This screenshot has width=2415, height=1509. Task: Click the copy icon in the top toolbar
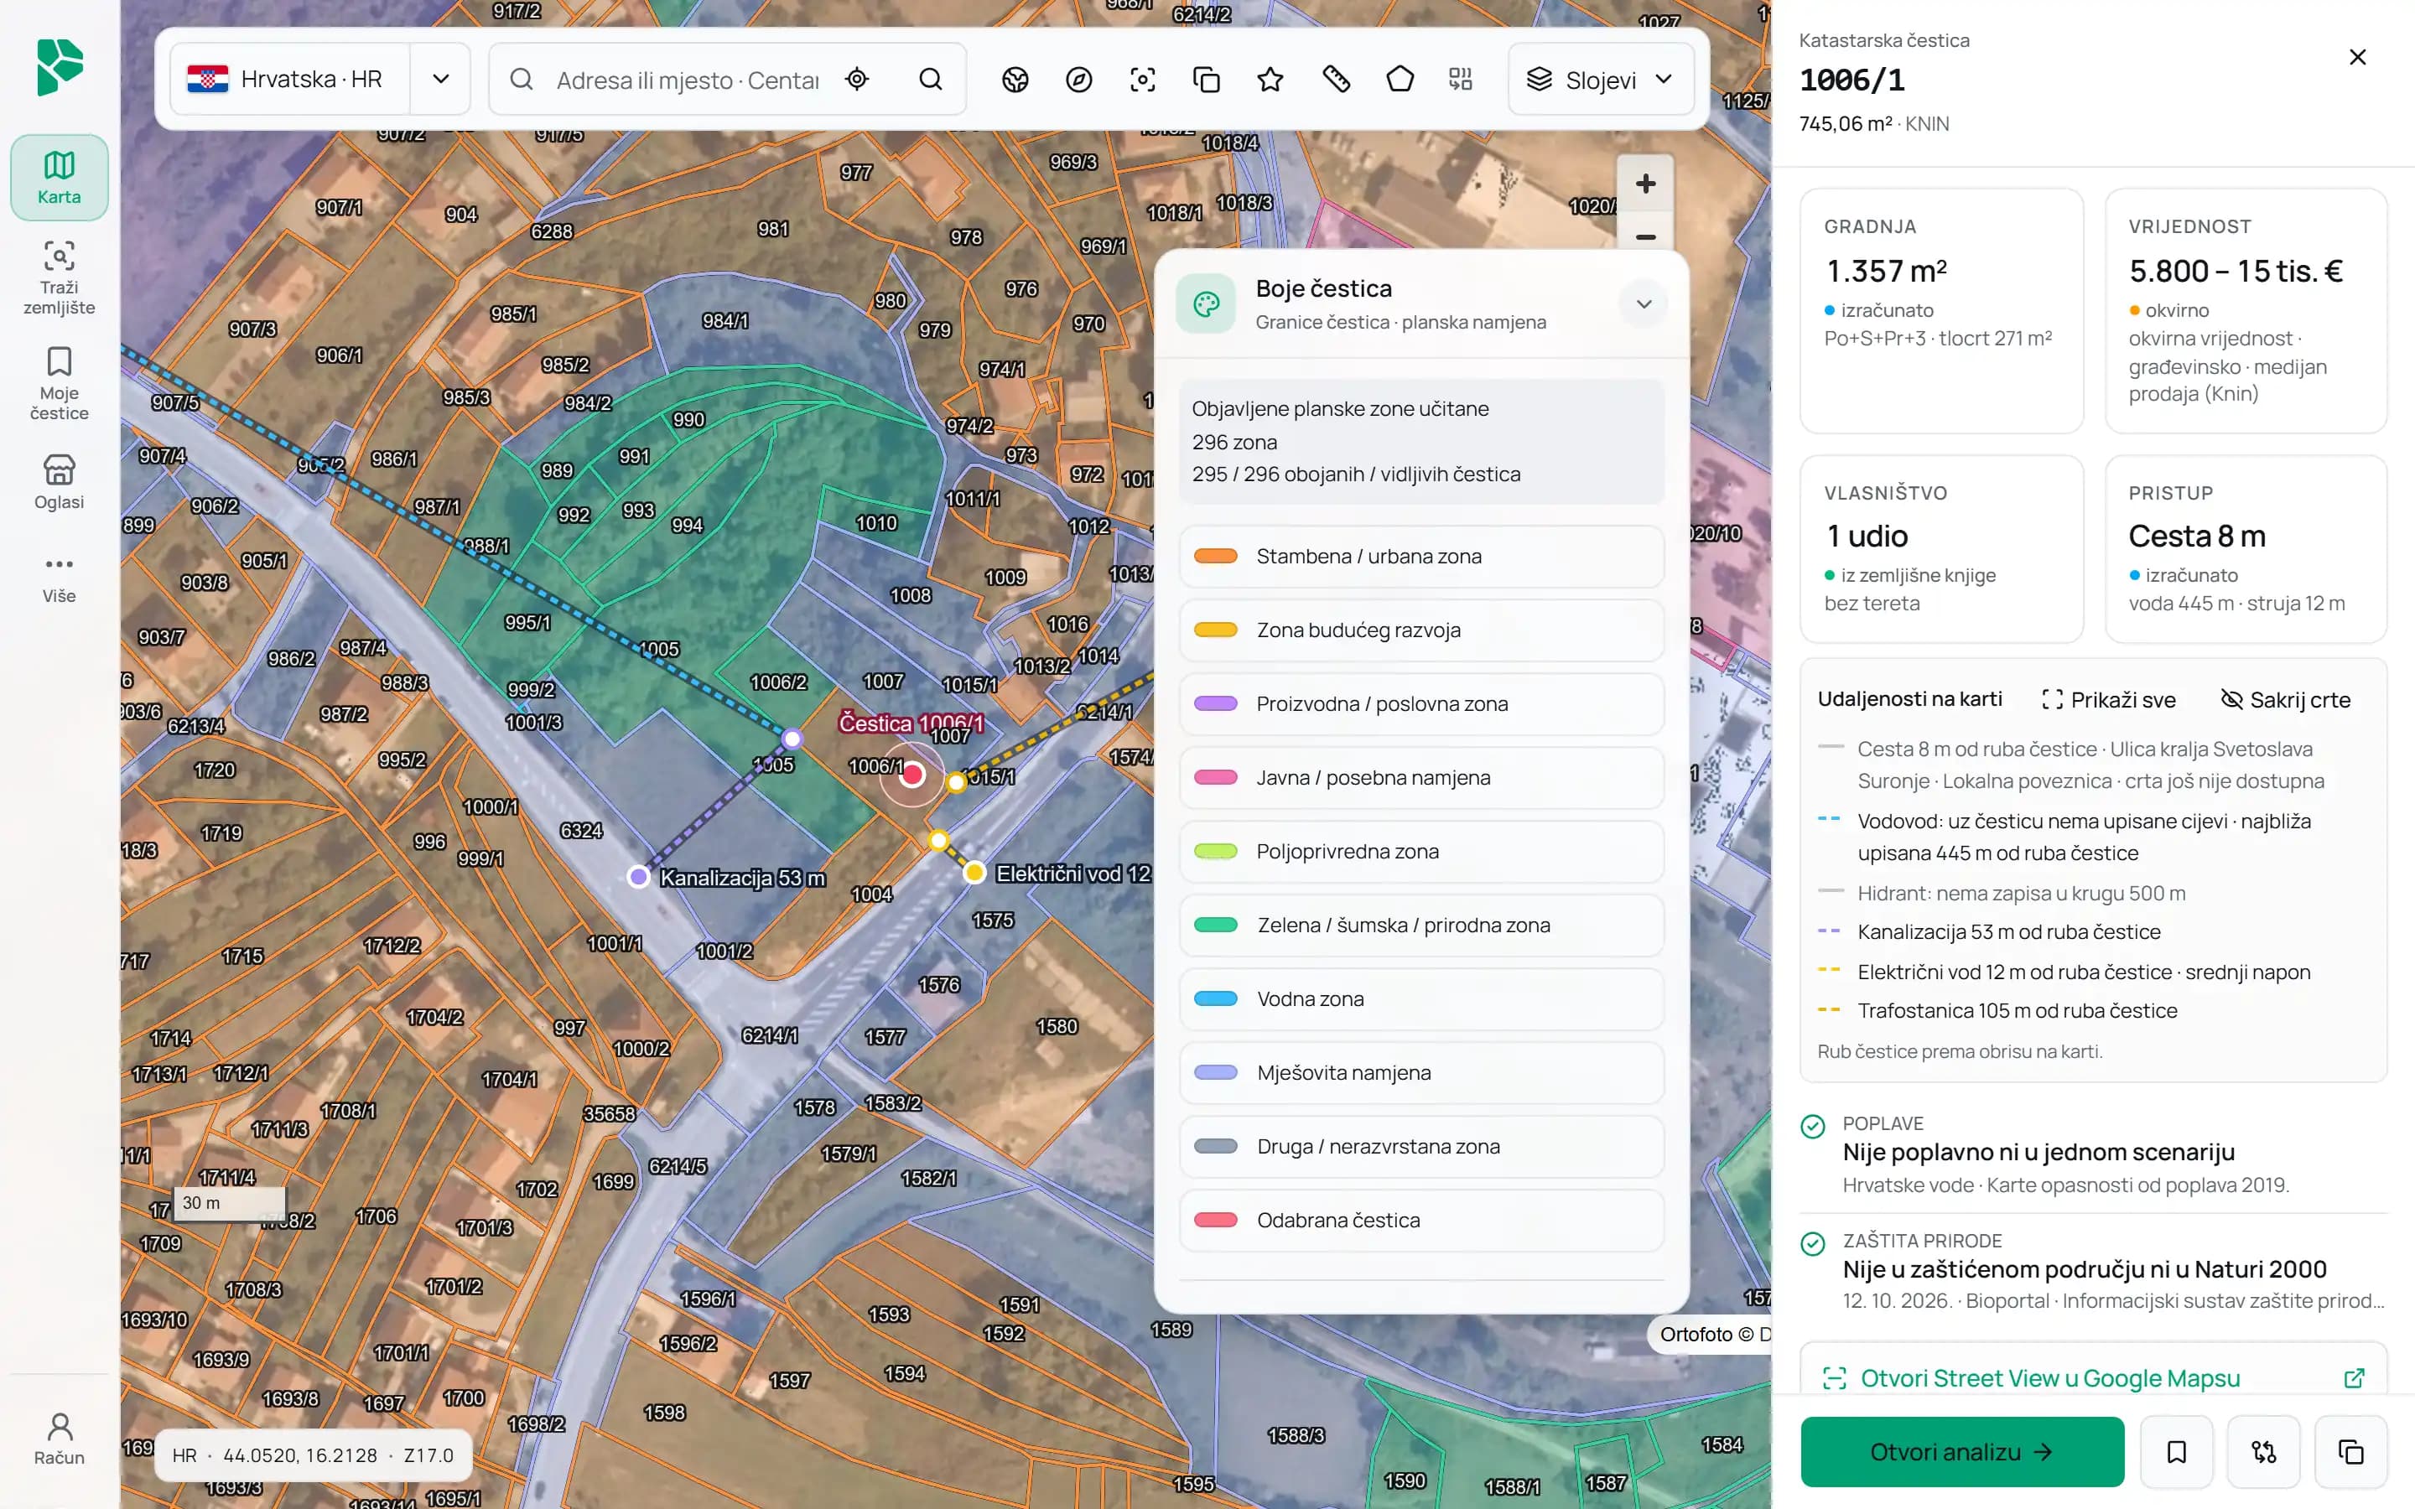[1207, 80]
